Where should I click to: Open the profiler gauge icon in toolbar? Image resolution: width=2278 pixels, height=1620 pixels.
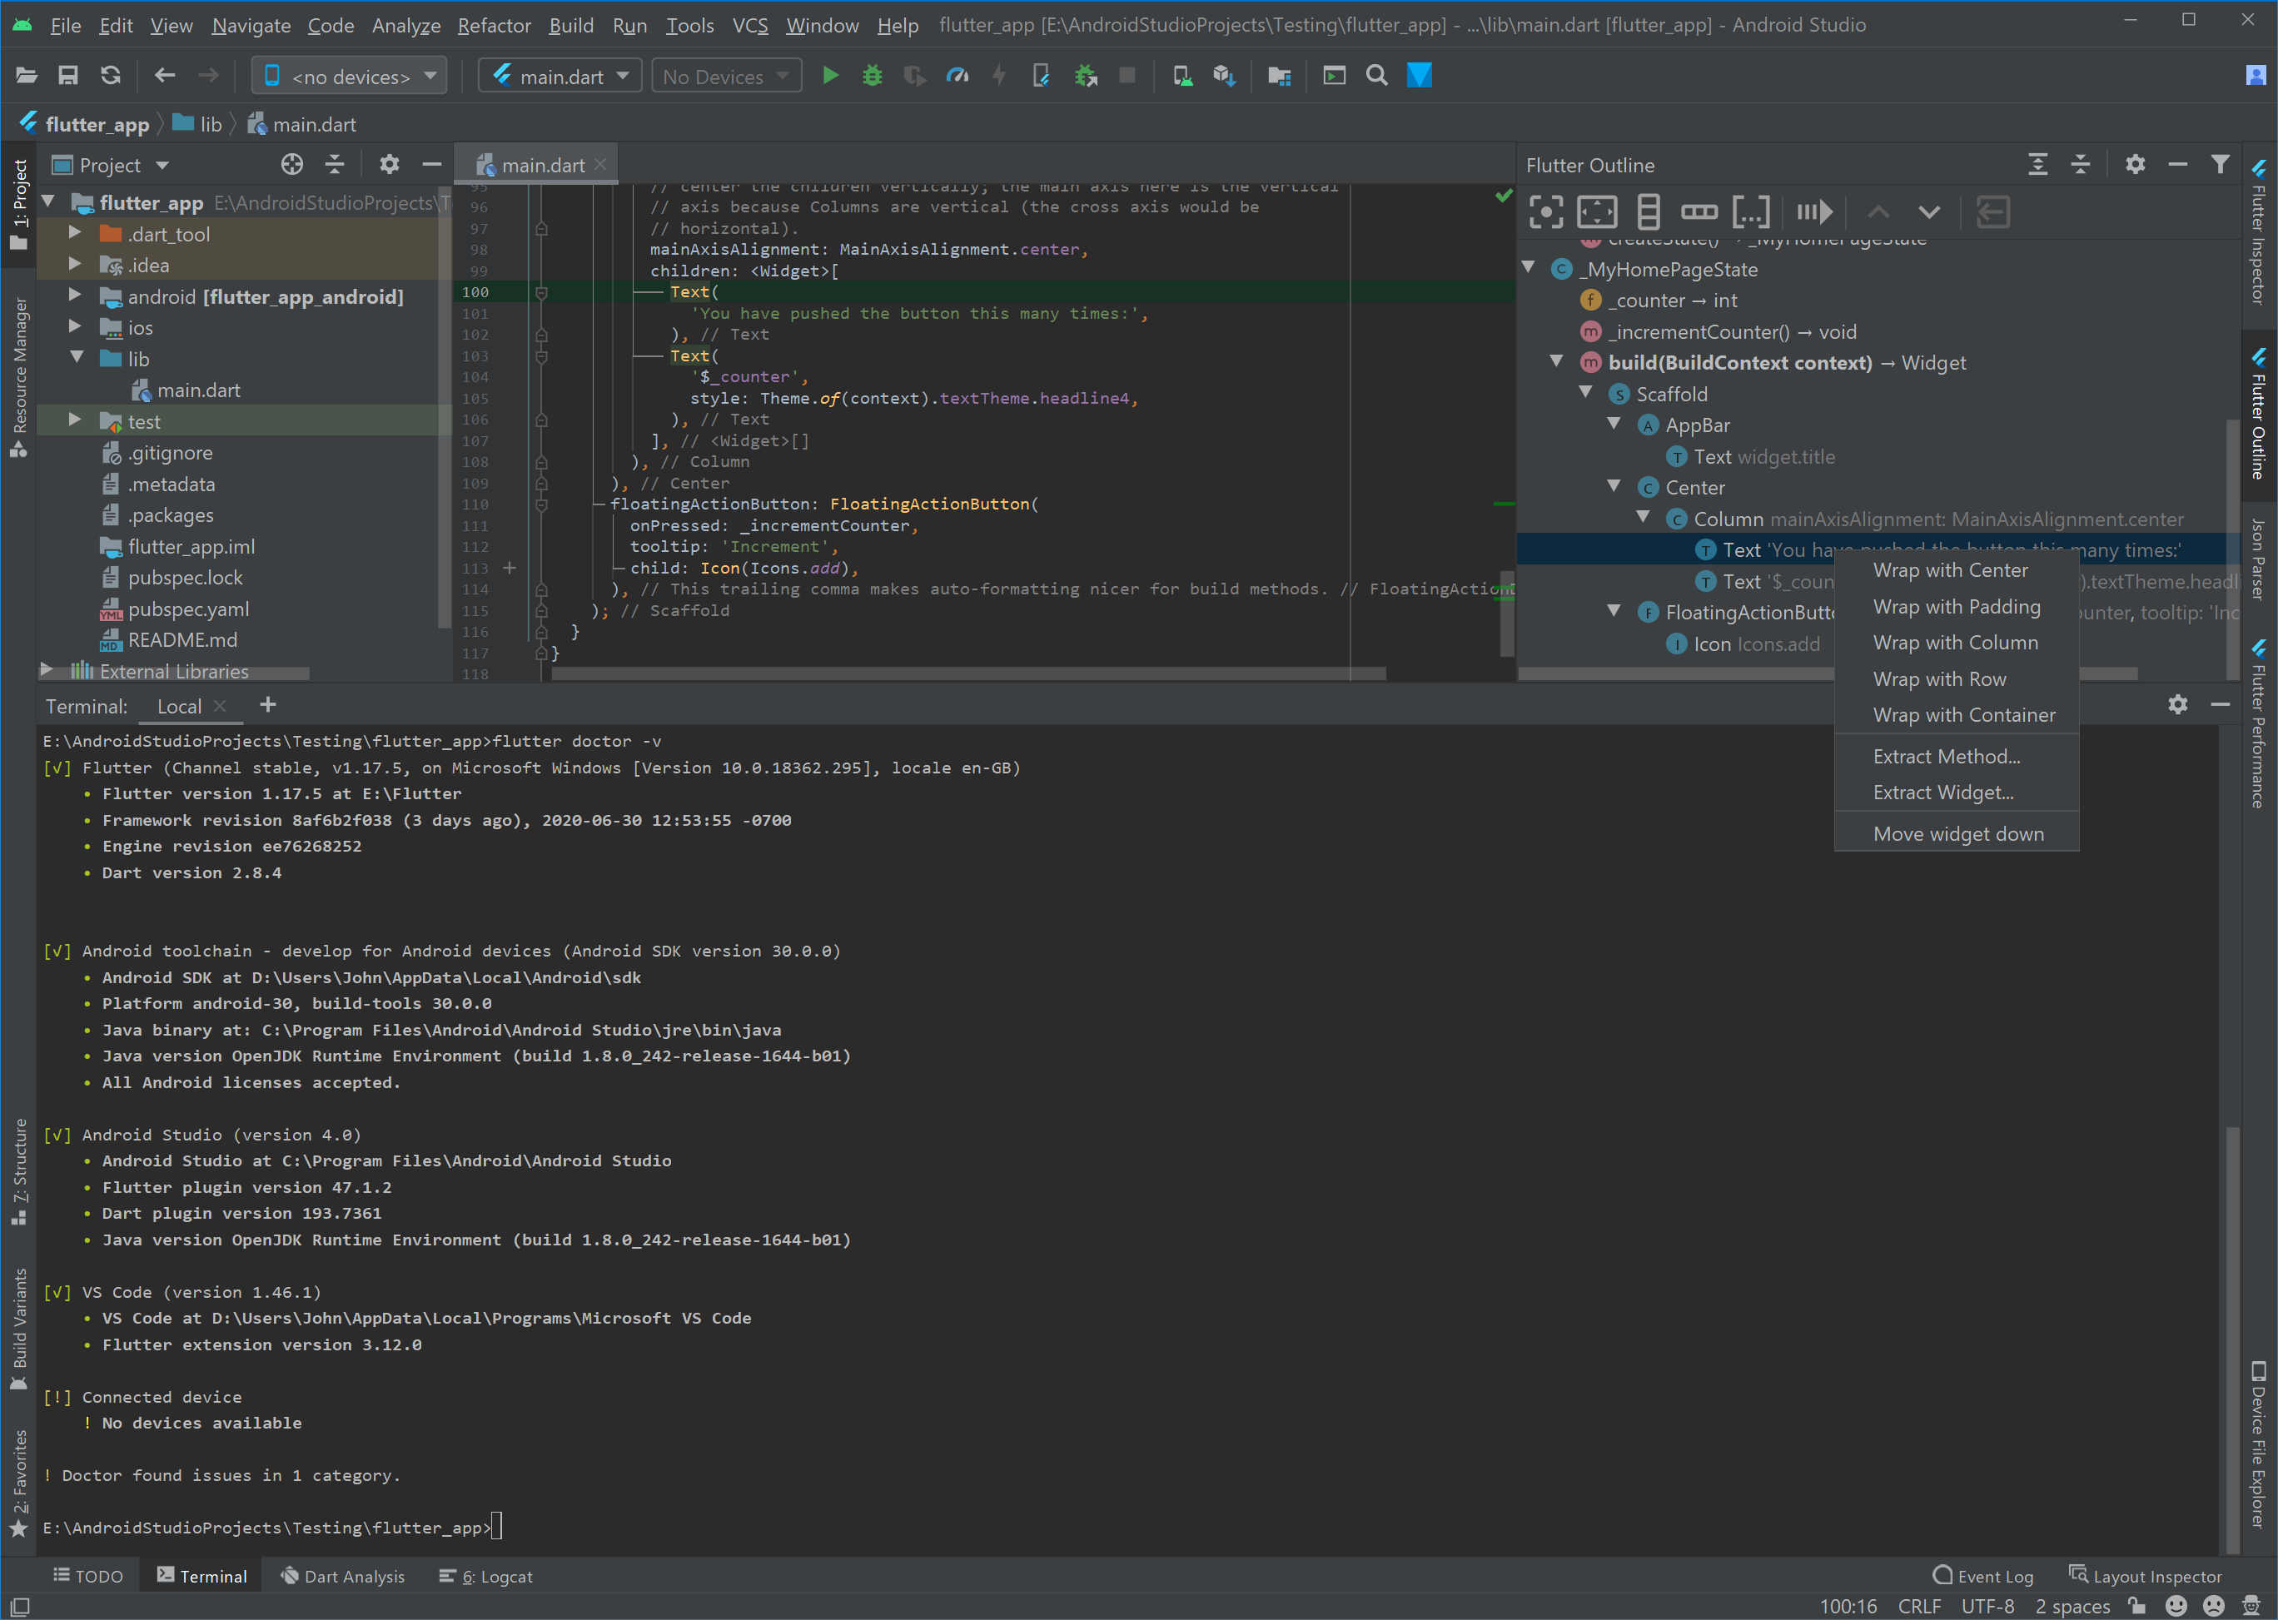click(x=957, y=76)
